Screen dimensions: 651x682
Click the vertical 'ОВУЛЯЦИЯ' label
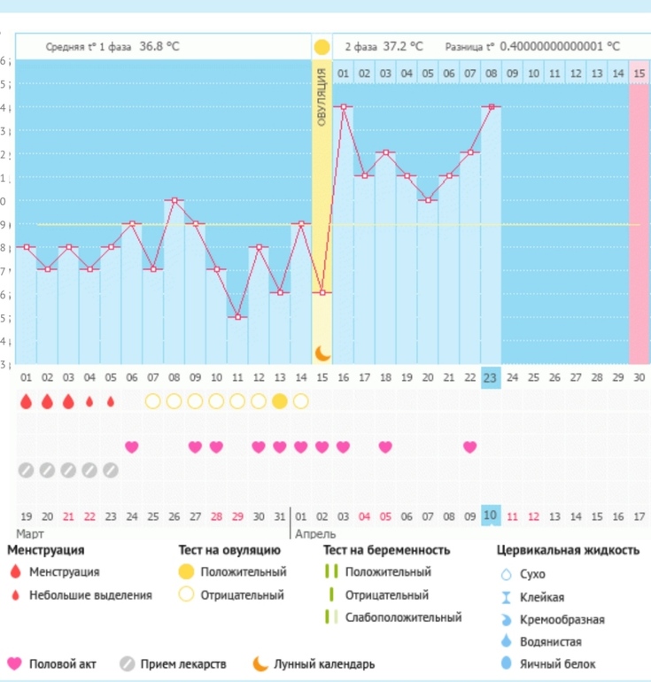tap(322, 97)
